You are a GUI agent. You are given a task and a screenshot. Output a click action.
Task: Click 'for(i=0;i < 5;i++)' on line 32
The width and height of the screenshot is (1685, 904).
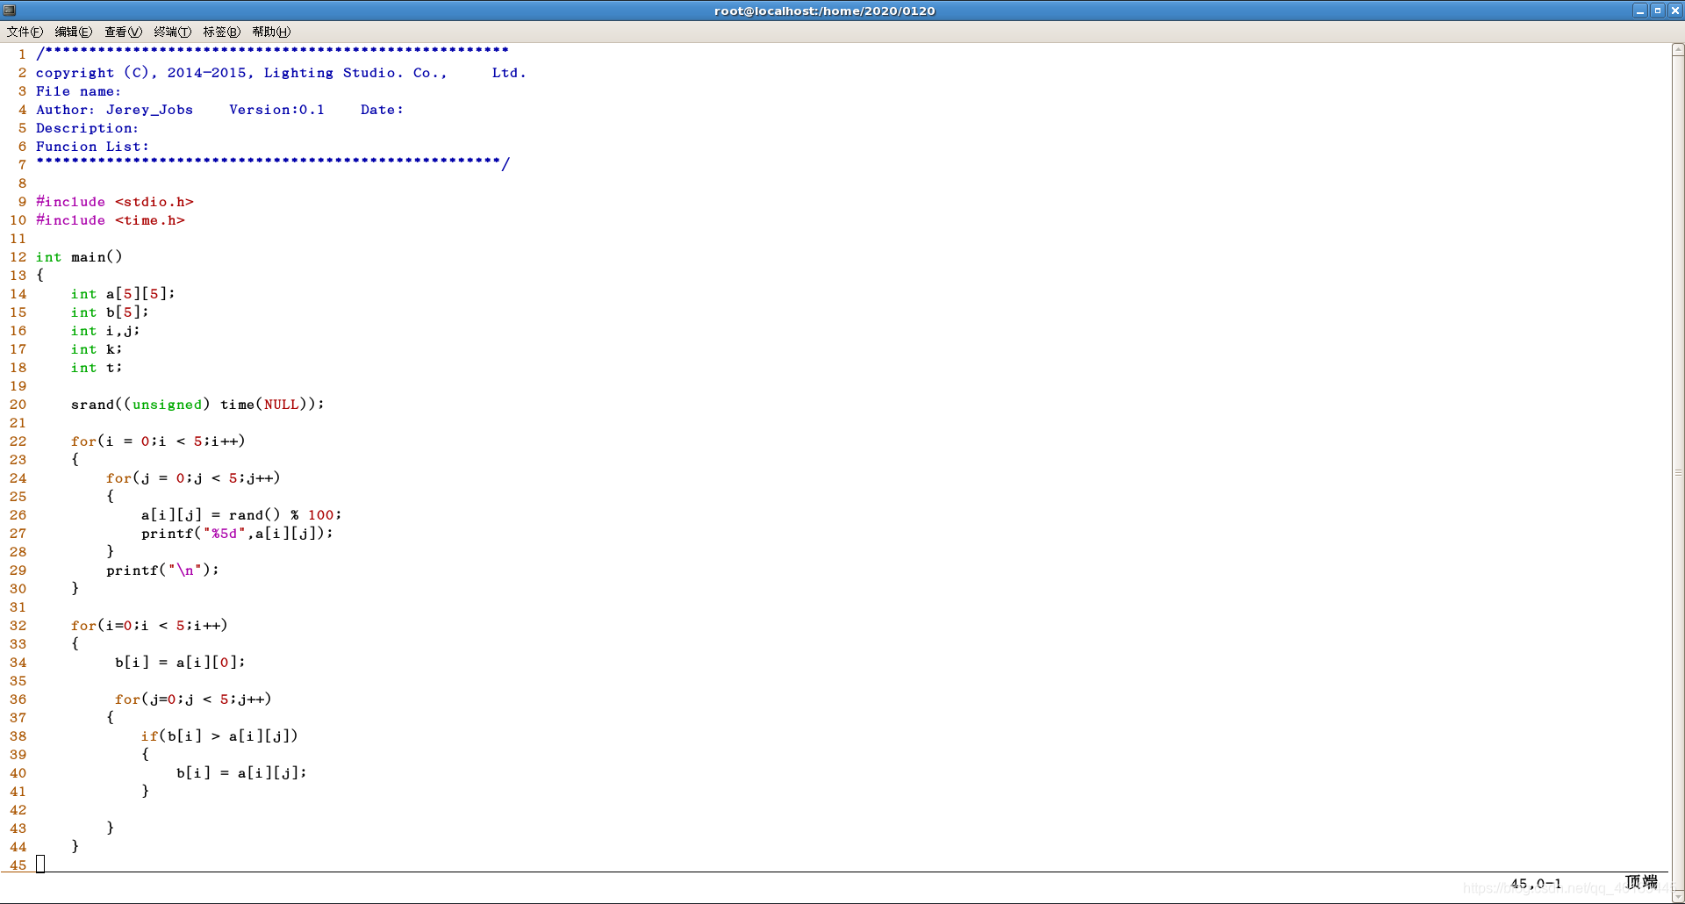point(149,626)
